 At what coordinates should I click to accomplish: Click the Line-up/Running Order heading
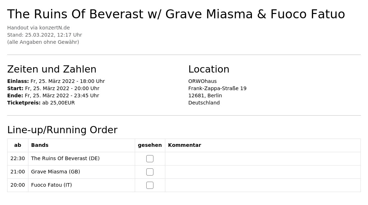[x=63, y=130]
